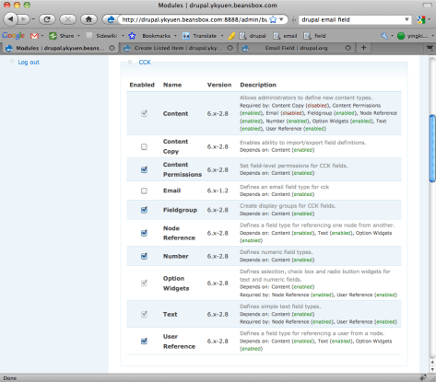Screen dimensions: 436x382
Task: Click the Bookmarks star in Google toolbar
Action: tap(132, 36)
